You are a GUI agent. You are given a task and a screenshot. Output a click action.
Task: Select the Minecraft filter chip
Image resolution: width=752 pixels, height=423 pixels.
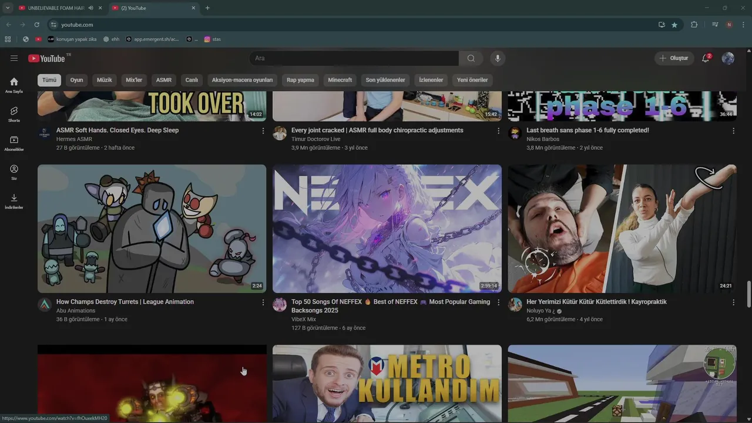[x=340, y=80]
